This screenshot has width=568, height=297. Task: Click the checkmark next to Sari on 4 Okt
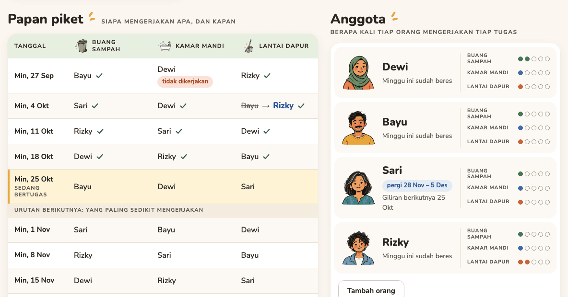click(95, 106)
